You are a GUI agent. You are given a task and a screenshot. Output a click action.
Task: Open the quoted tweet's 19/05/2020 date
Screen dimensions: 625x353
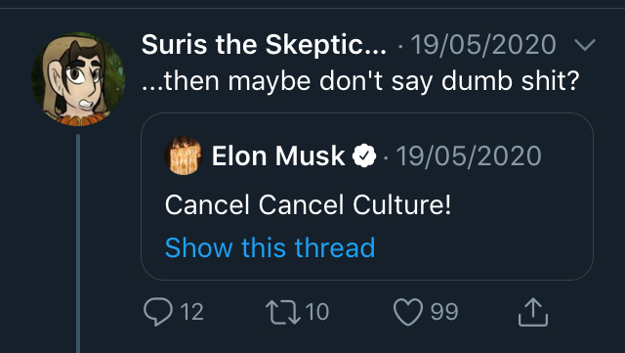pos(469,155)
